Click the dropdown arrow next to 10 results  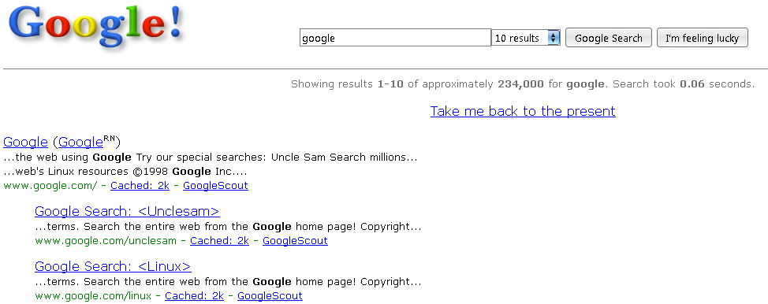coord(554,38)
